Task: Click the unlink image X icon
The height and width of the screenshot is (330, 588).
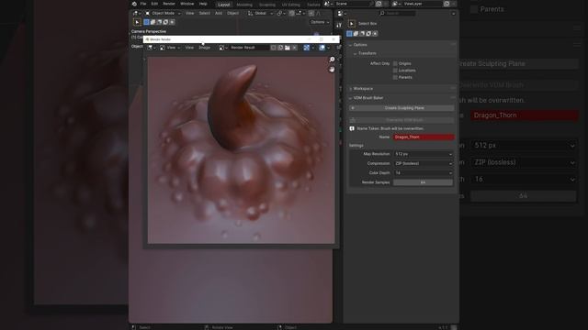Action: click(294, 48)
